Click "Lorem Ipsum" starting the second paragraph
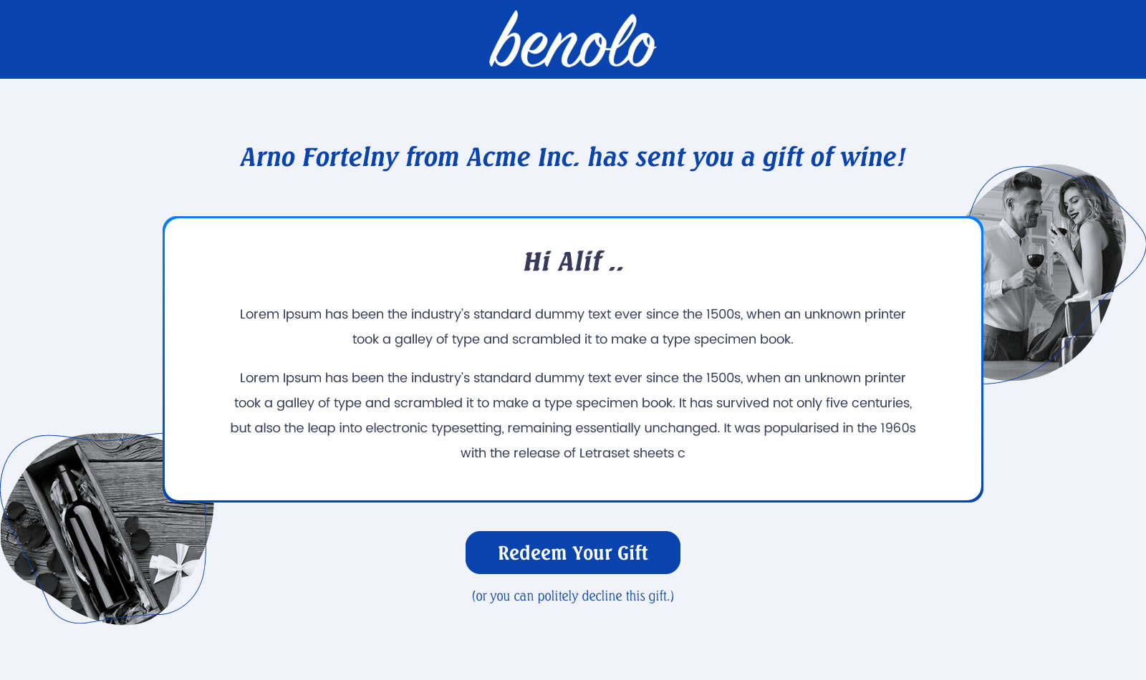1146x680 pixels. (280, 378)
